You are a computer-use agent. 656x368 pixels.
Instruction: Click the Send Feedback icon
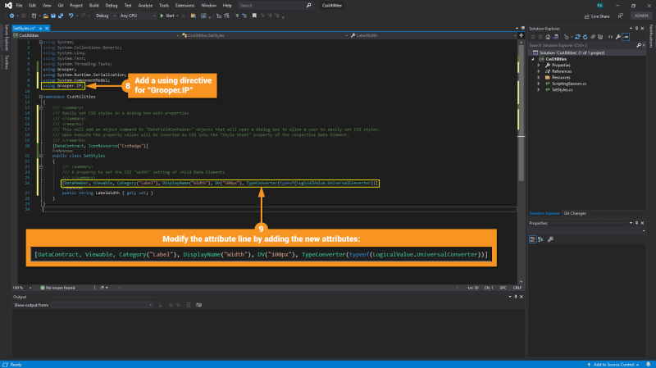[622, 16]
